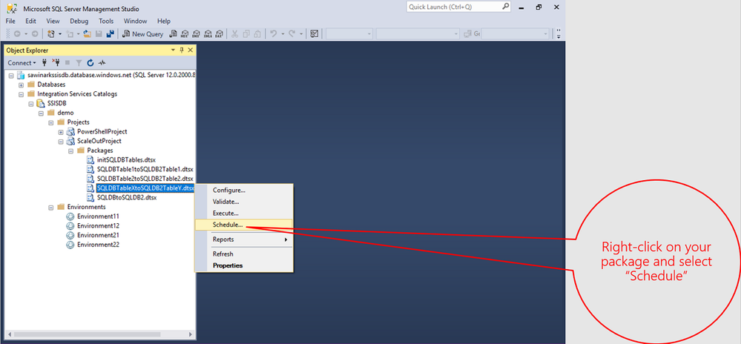This screenshot has height=344, width=741.
Task: Collapse the demo folder node
Action: tap(41, 113)
